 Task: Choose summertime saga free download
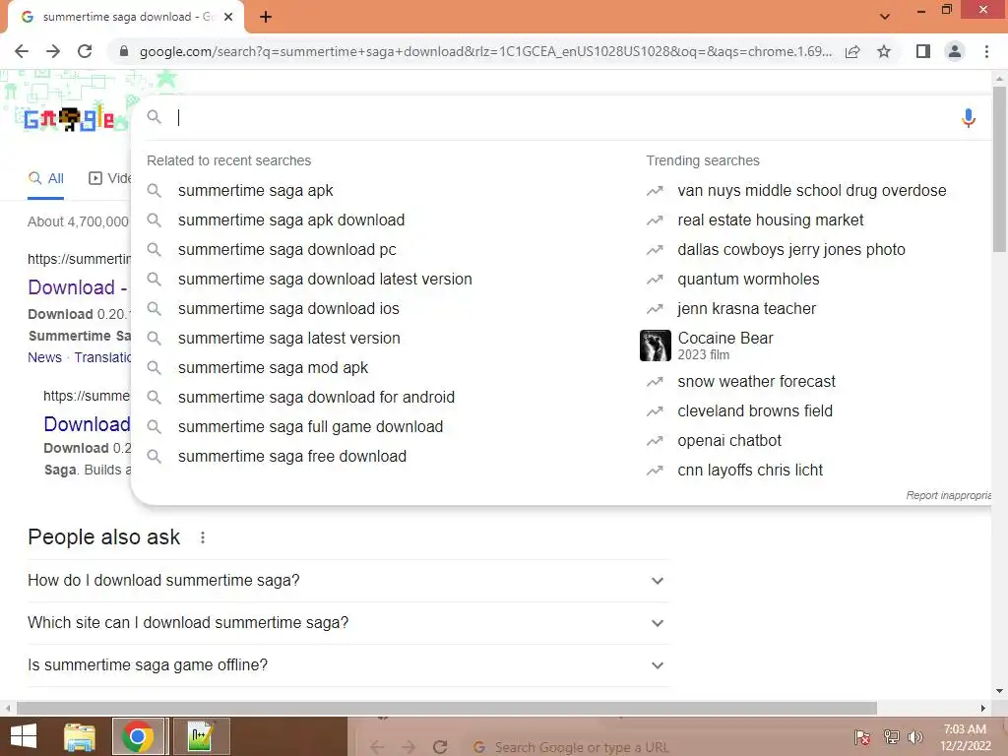(x=291, y=457)
